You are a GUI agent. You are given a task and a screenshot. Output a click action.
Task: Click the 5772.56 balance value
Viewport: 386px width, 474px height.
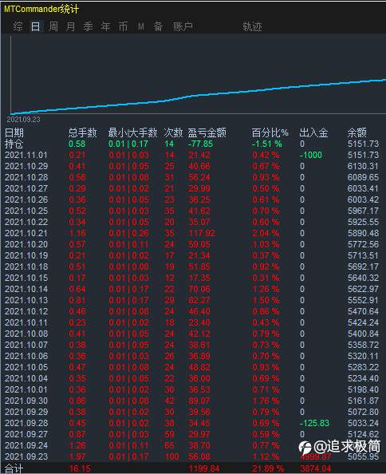(x=363, y=244)
